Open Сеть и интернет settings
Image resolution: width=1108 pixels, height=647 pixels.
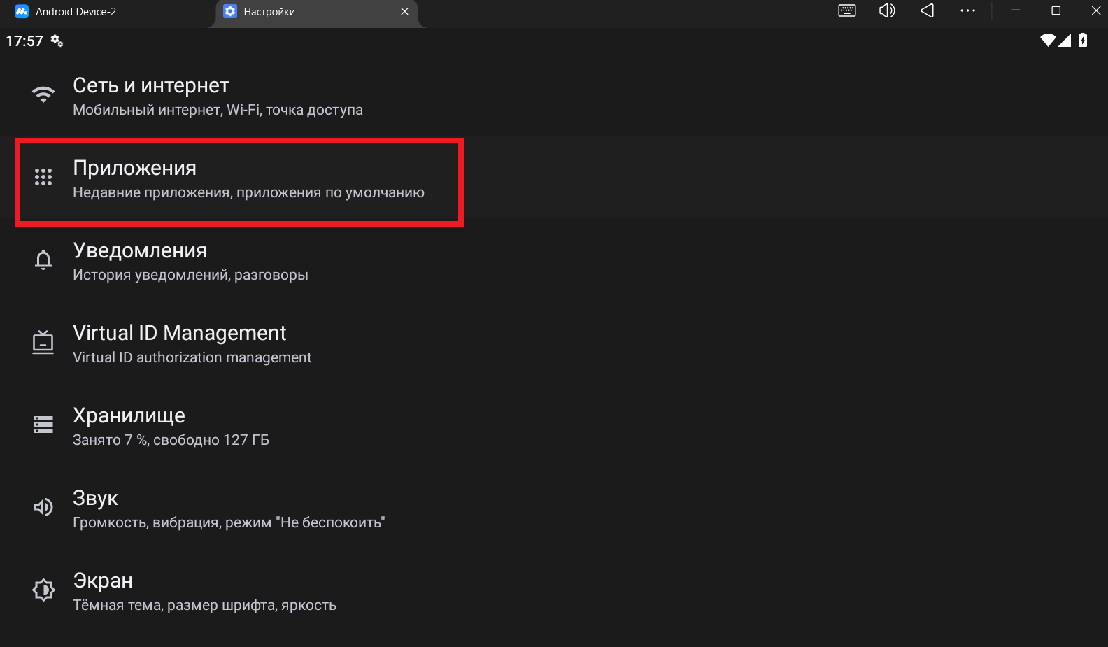click(217, 96)
